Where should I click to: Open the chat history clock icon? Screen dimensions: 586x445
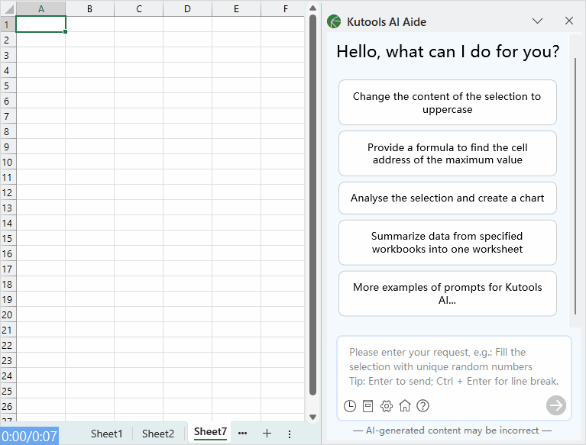[x=349, y=406]
